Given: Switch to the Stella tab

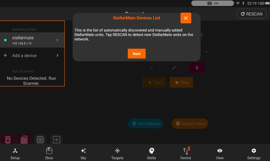Looking at the screenshot, I should 151,154.
